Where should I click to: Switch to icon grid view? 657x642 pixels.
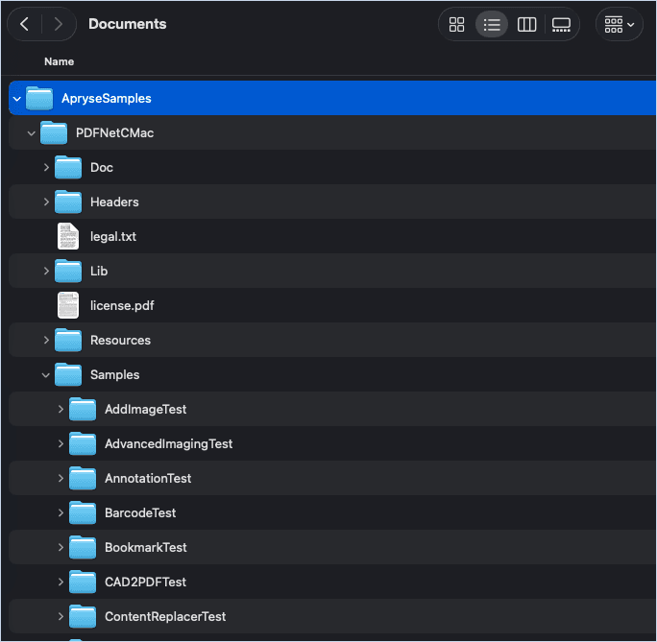point(456,24)
